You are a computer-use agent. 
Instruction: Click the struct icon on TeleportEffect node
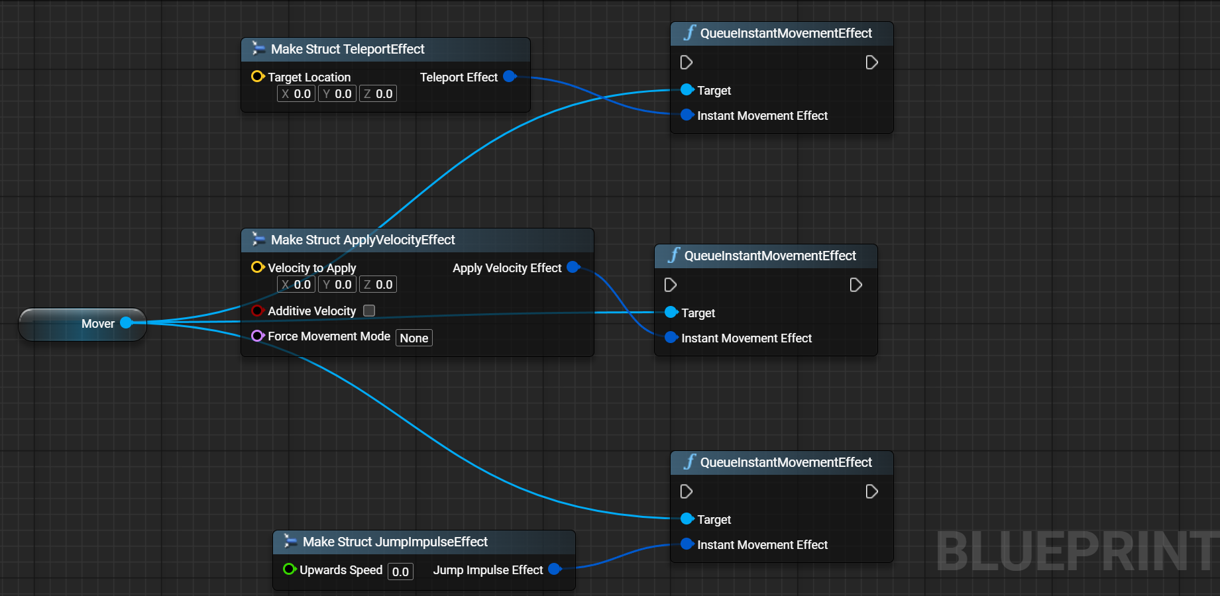pyautogui.click(x=258, y=48)
